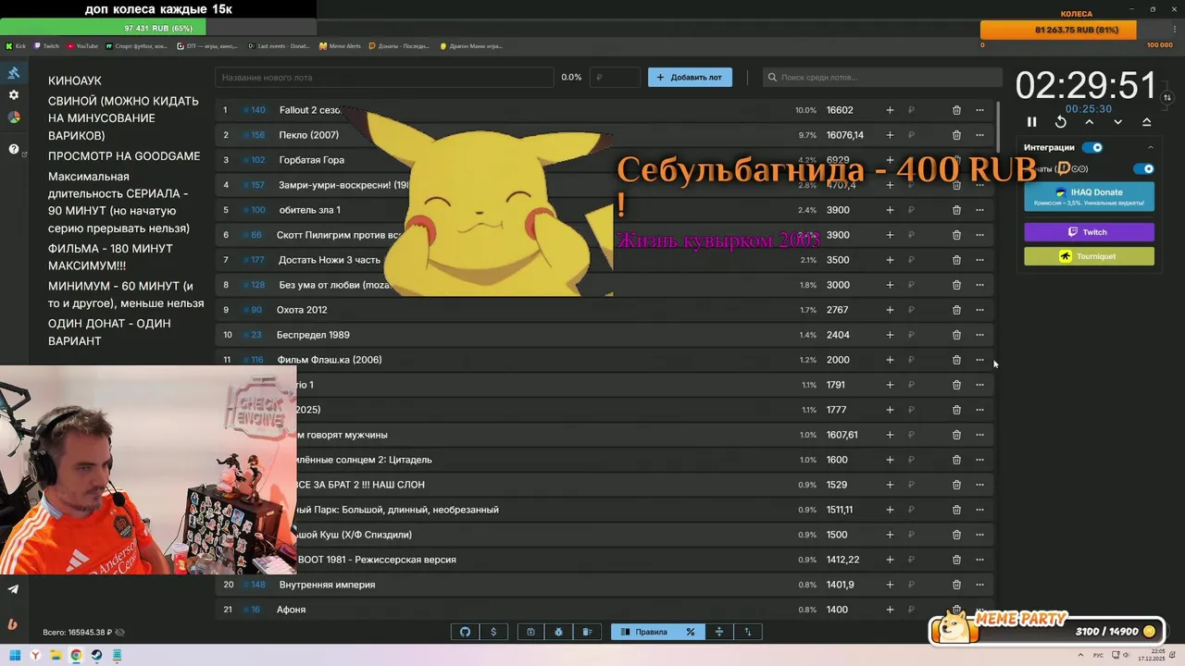Image resolution: width=1185 pixels, height=666 pixels.
Task: Increase timer with the up chevron
Action: (1089, 122)
